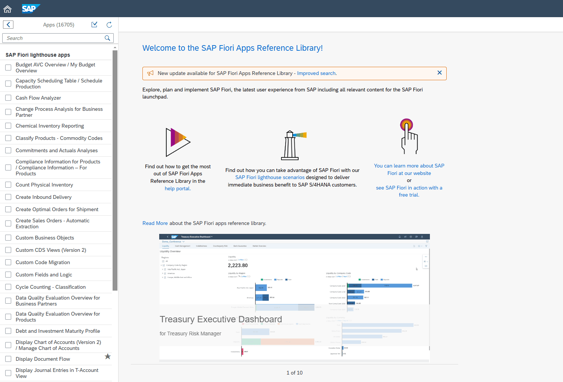Click the touch hand illustration

coord(409,136)
